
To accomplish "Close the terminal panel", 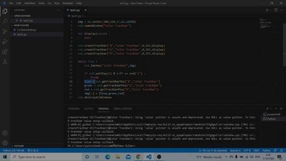I will tap(281, 109).
